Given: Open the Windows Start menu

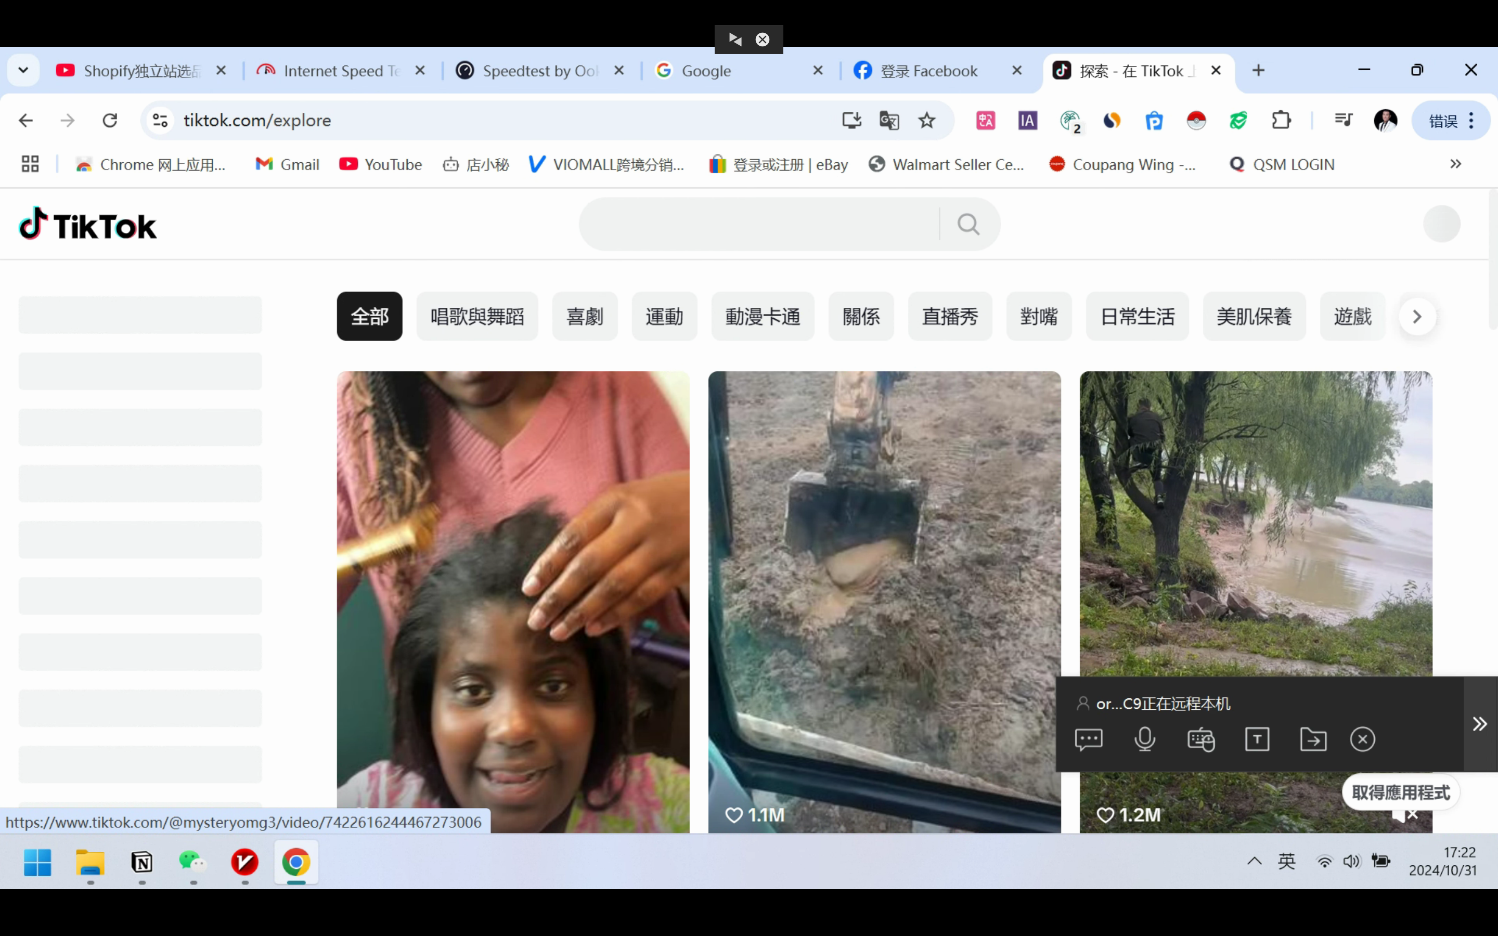Looking at the screenshot, I should coord(38,862).
